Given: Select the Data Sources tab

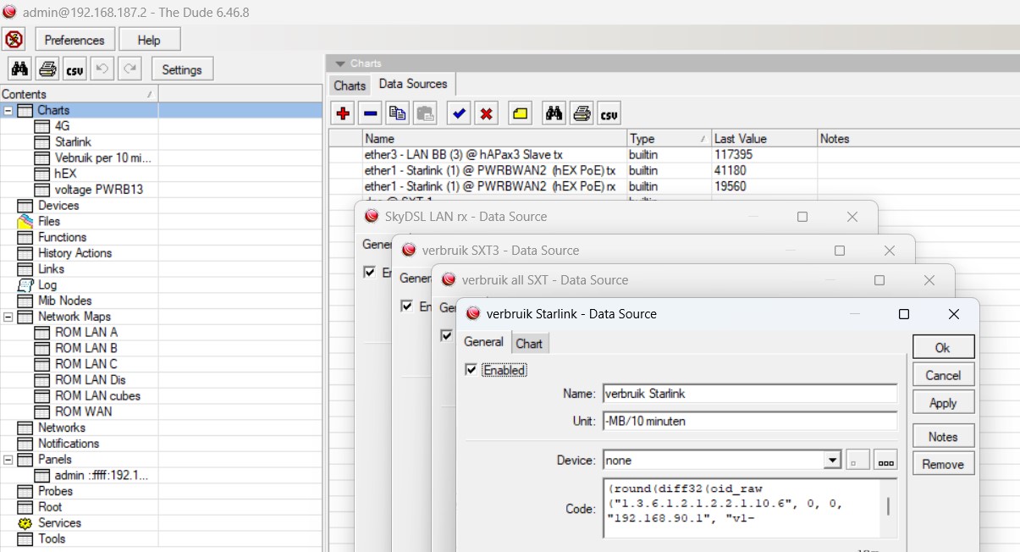Looking at the screenshot, I should pyautogui.click(x=413, y=84).
